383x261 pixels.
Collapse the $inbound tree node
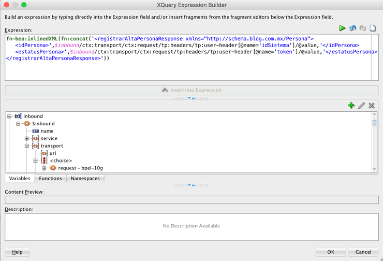[18, 124]
